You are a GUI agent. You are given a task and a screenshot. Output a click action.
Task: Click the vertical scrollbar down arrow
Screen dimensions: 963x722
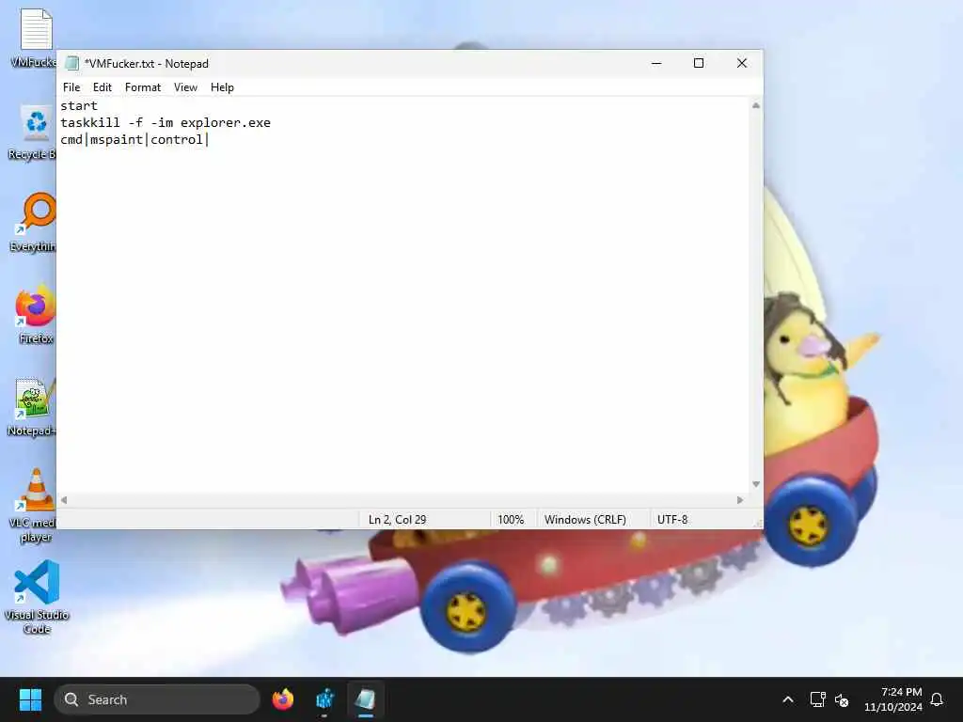click(756, 484)
